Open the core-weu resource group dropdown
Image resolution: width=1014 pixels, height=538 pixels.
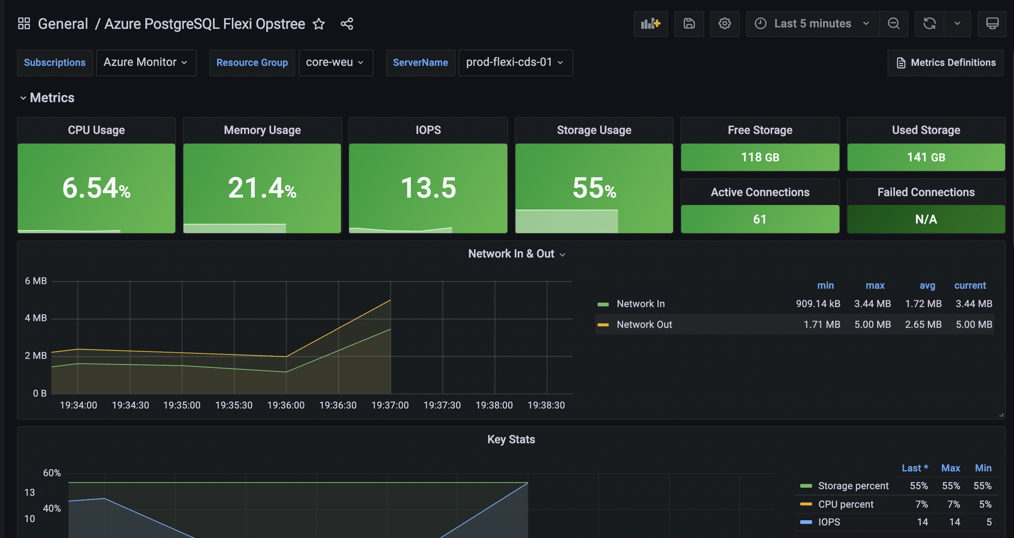(335, 62)
